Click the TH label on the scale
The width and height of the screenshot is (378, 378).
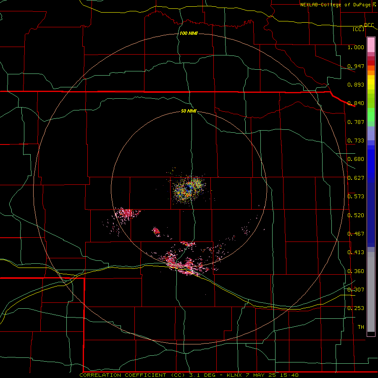(x=361, y=327)
